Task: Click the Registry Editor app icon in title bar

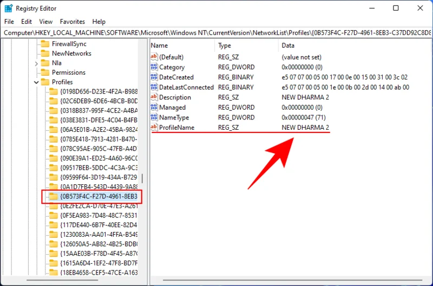Action: pyautogui.click(x=8, y=8)
